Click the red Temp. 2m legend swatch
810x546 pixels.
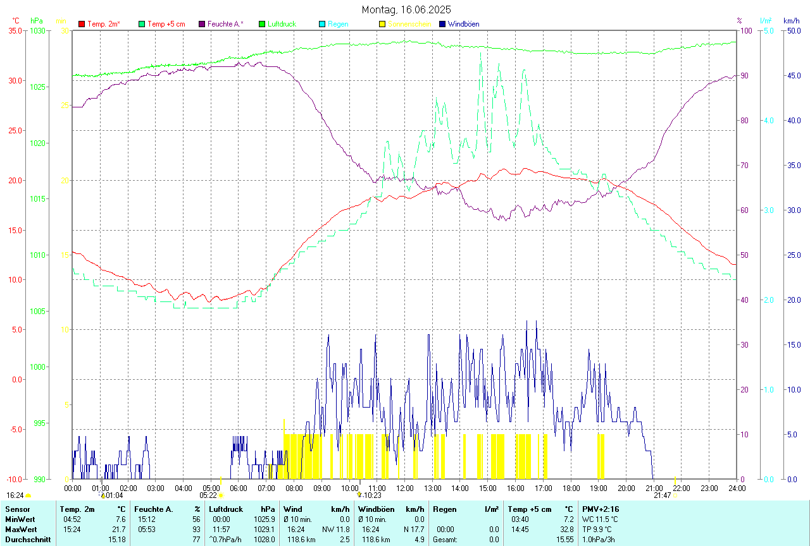pos(82,24)
